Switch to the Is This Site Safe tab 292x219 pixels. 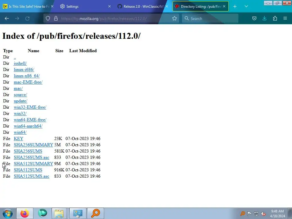click(x=28, y=7)
